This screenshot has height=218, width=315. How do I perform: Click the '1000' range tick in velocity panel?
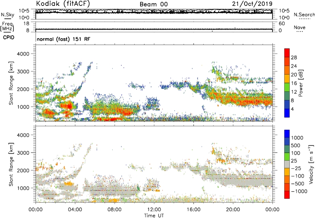pyautogui.click(x=23, y=188)
